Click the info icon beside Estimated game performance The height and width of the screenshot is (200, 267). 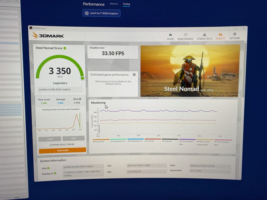point(134,75)
